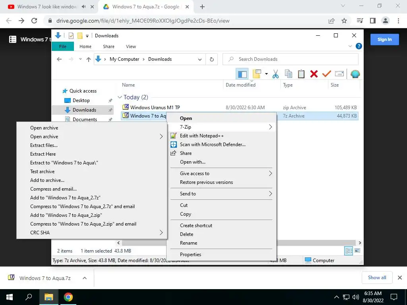Expand the 7-Zip submenu arrow

coord(270,127)
